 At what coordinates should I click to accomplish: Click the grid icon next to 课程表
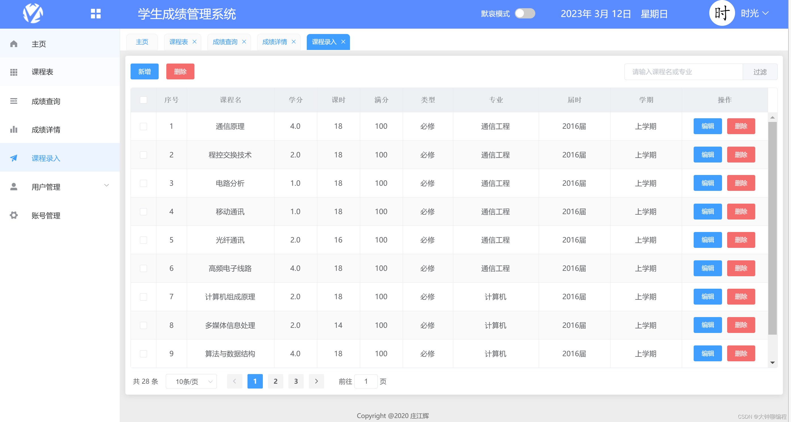(14, 72)
